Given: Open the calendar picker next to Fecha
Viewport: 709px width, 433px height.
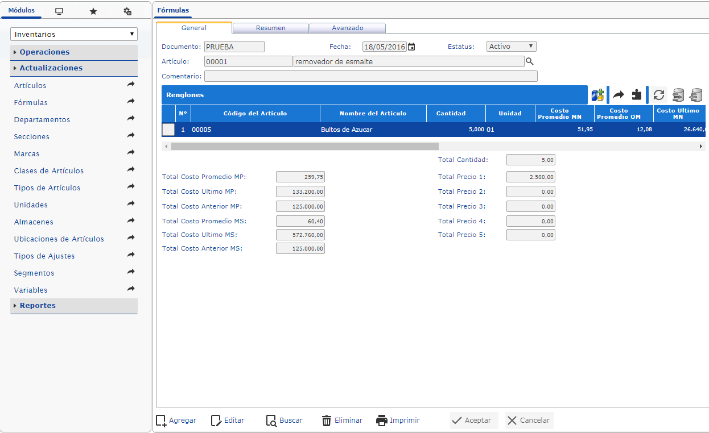Looking at the screenshot, I should (x=412, y=47).
